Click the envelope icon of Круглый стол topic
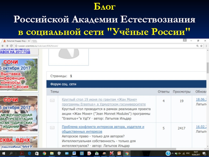Image resolution: width=209 pixels, height=157 pixels. pyautogui.click(x=52, y=100)
